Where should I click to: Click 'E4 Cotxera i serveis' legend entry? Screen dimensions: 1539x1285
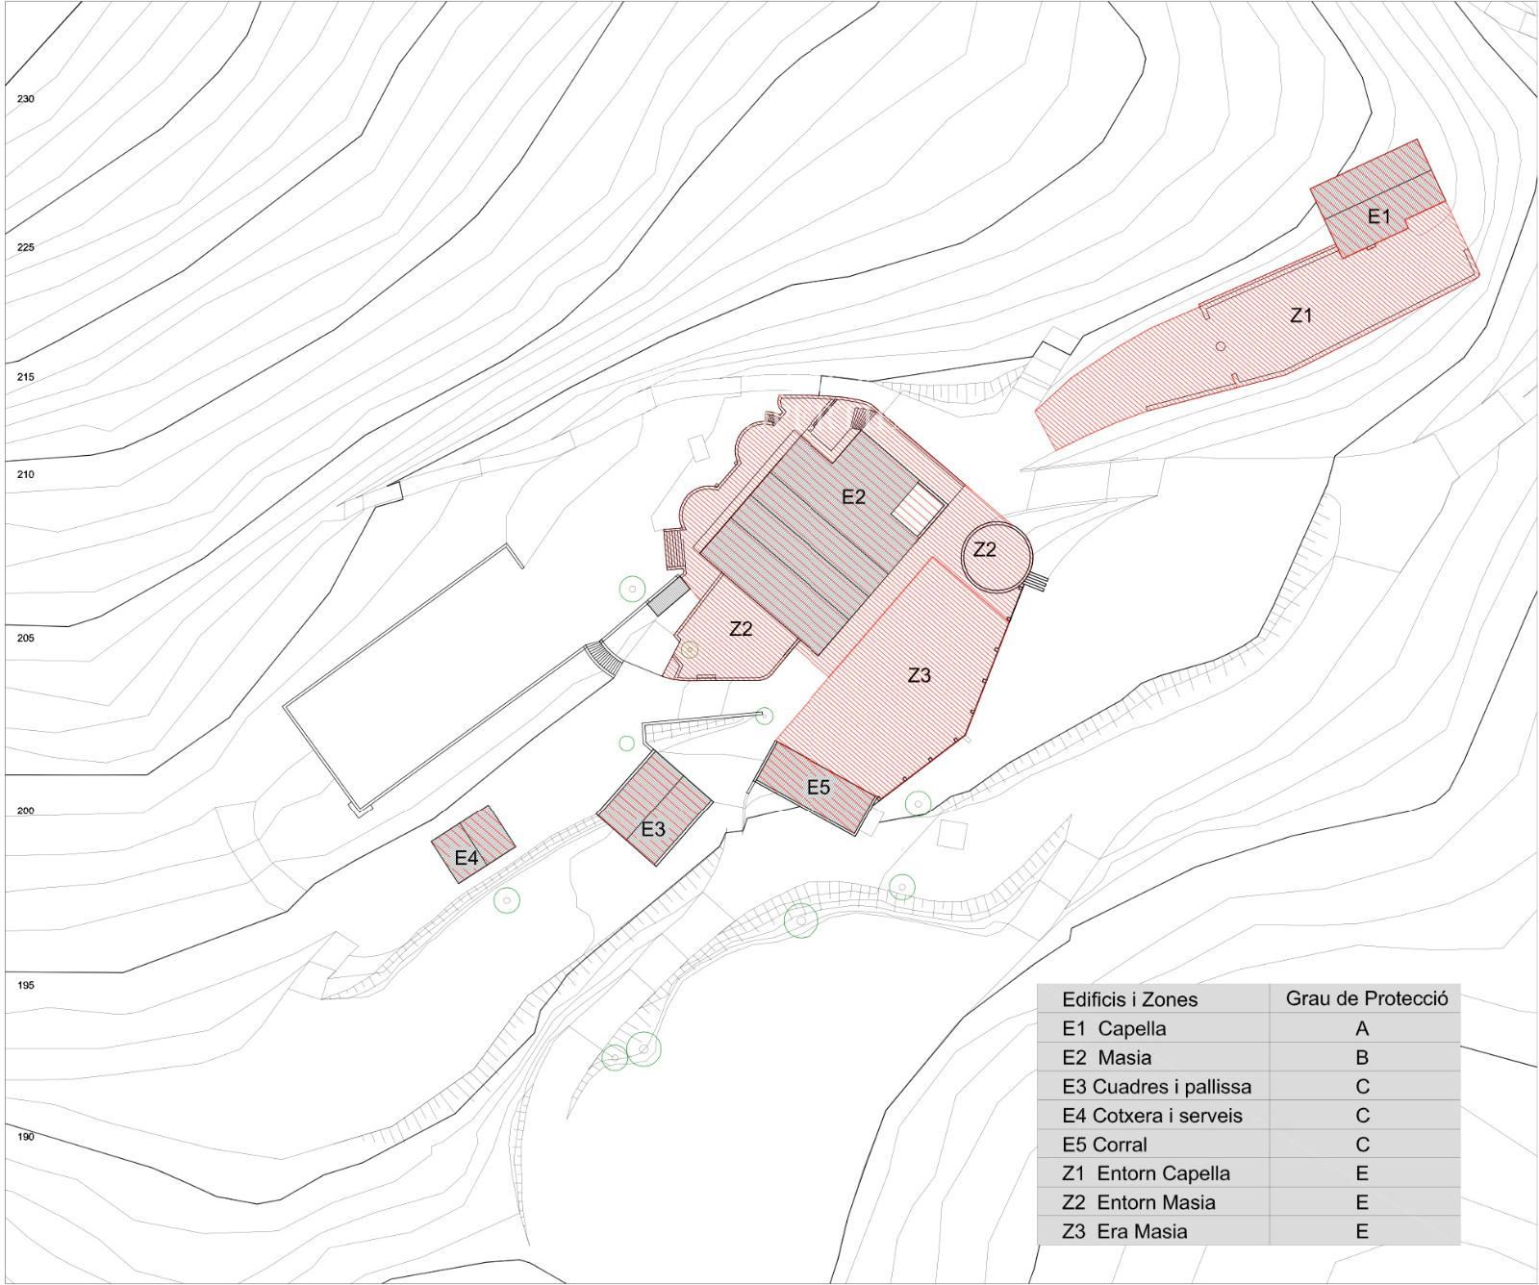tap(1151, 1116)
